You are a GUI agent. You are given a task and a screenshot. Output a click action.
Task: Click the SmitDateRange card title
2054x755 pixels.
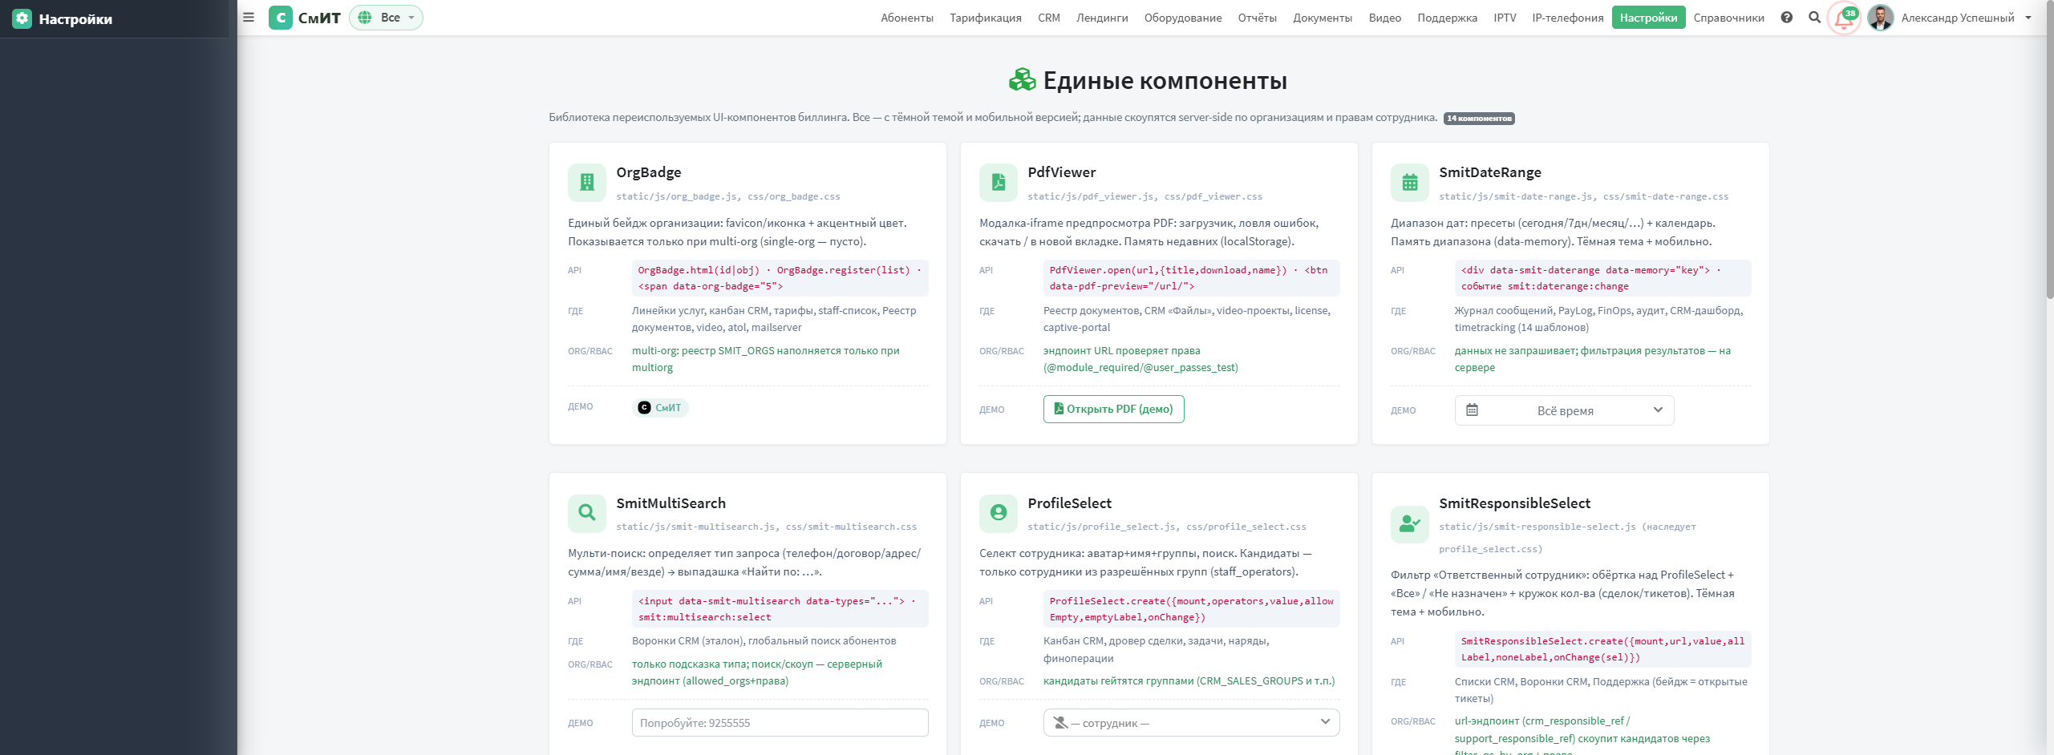(x=1489, y=172)
